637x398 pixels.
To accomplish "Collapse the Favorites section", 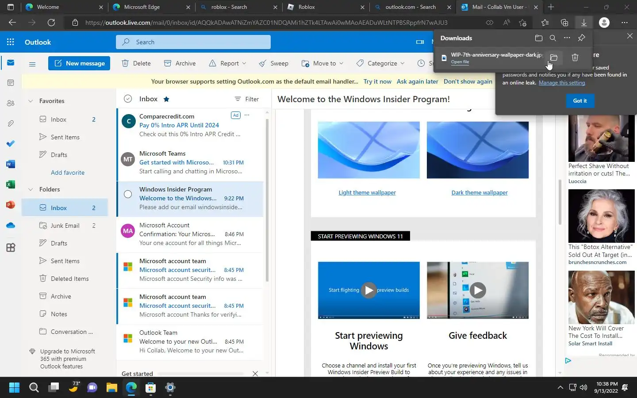I will coord(31,101).
